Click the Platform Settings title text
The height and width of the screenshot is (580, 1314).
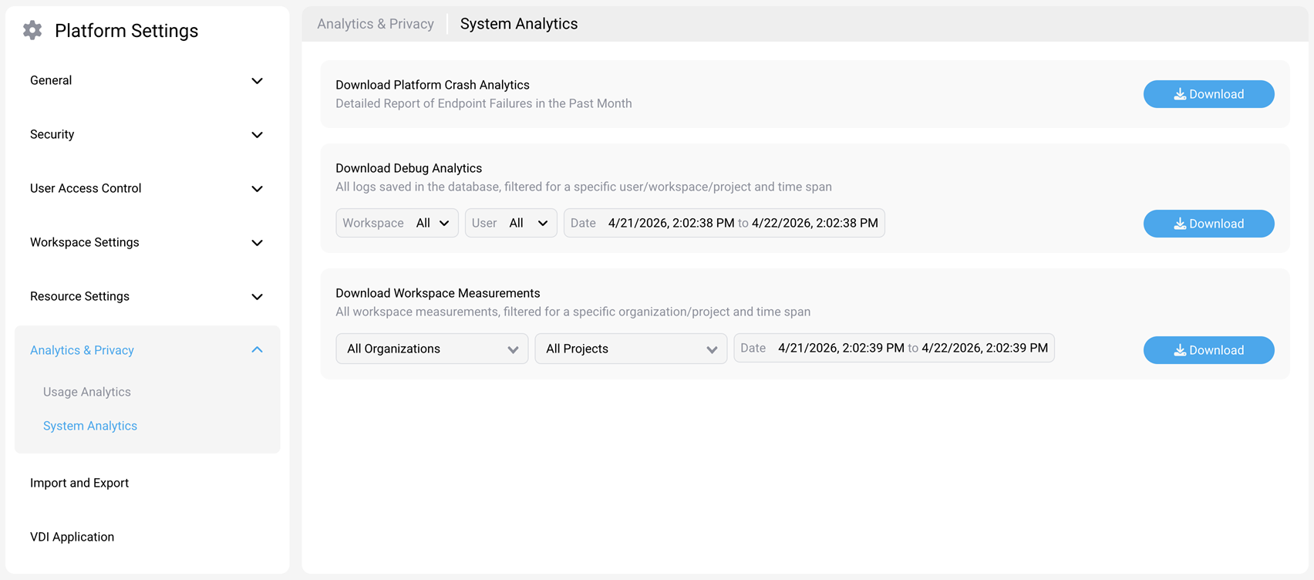click(126, 30)
